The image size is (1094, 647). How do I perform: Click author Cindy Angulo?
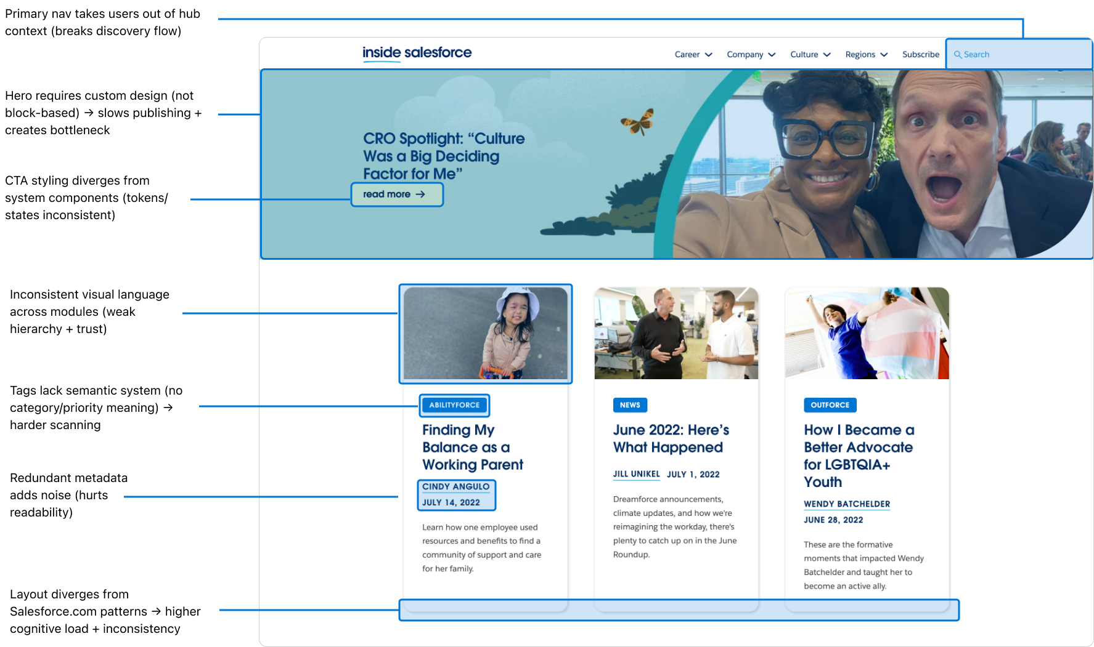tap(456, 487)
